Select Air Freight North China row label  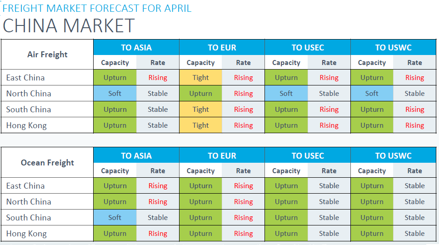pyautogui.click(x=29, y=94)
